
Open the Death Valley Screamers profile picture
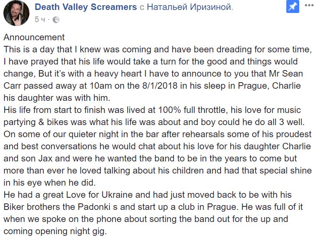pos(16,13)
